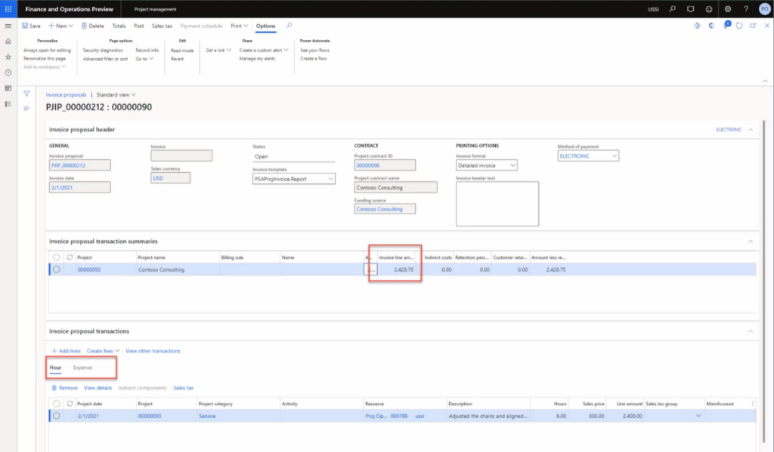Screen dimensions: 774x452
Task: Select the Hour tab
Action: pos(55,367)
